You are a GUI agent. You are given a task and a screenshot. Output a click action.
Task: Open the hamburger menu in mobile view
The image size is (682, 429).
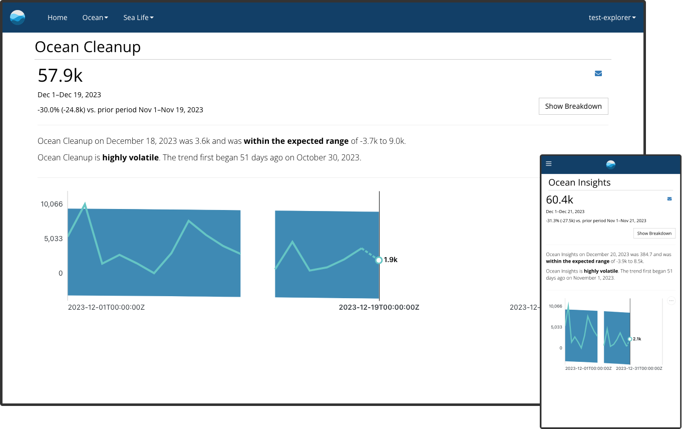(549, 164)
